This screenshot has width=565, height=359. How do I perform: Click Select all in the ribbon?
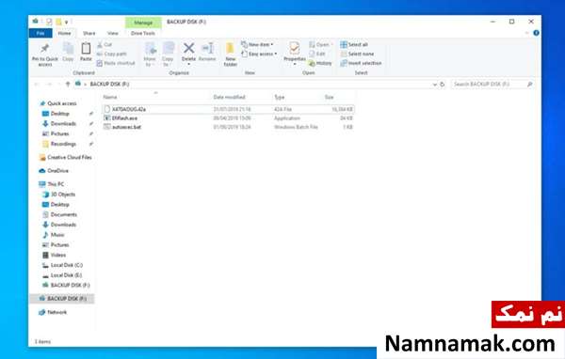354,44
